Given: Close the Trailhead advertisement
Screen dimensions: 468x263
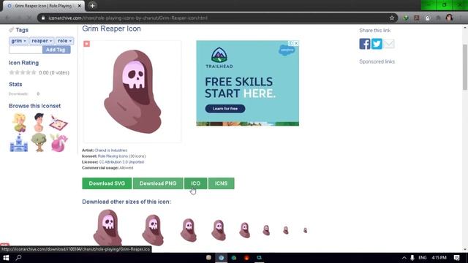Looking at the screenshot, I should coord(296,43).
